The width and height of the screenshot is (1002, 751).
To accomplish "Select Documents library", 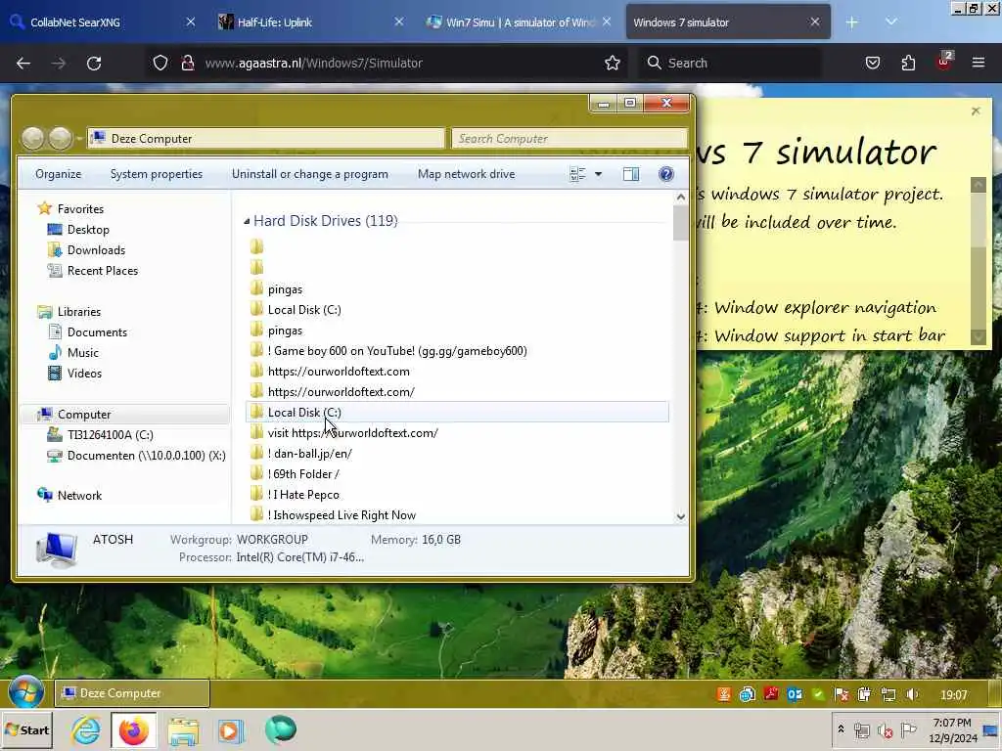I will tap(97, 332).
